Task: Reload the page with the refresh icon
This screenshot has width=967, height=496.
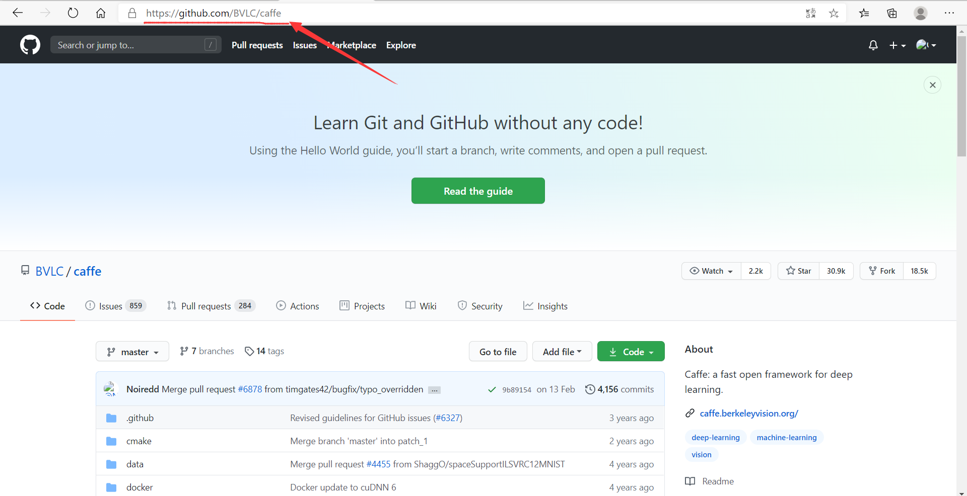Action: (x=73, y=13)
